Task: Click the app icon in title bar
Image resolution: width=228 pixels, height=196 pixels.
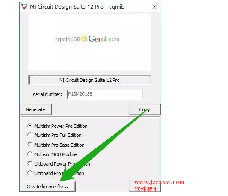Action: coord(24,6)
